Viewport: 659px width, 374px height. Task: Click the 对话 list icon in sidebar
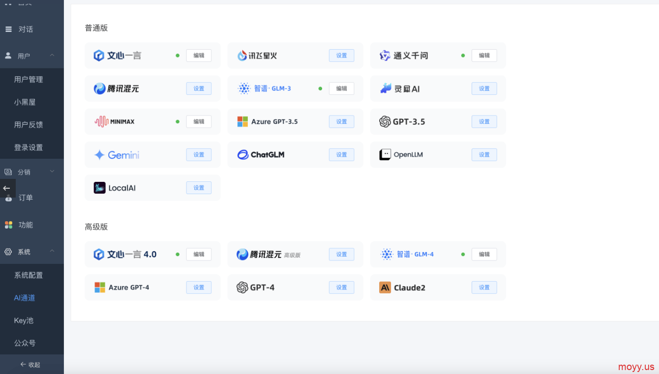tap(8, 29)
